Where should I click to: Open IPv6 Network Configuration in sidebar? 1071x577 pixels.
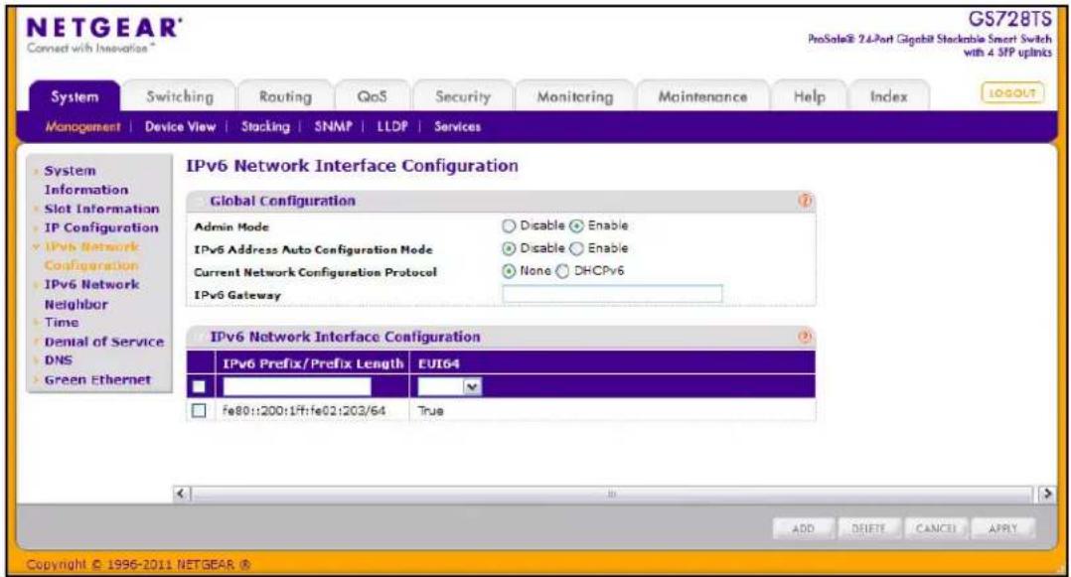[91, 256]
